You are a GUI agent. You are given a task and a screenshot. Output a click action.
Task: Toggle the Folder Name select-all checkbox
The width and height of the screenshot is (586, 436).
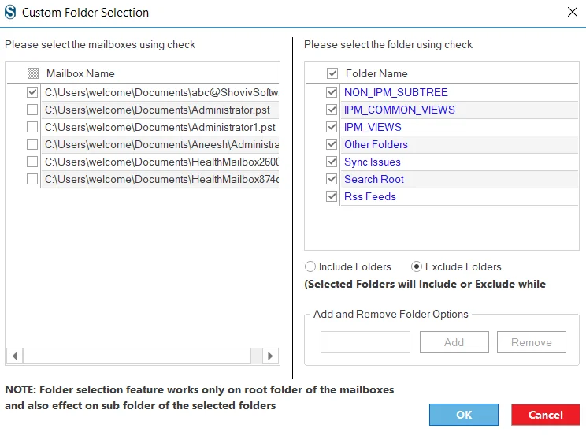pos(332,73)
